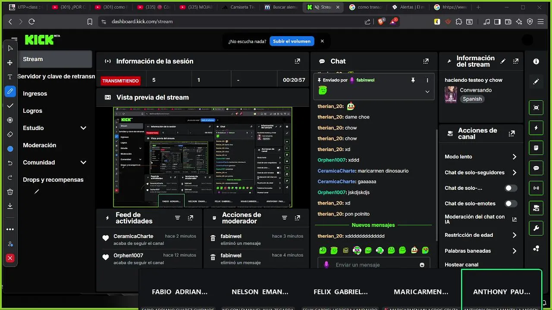Select Stream in the left sidebar

tap(55, 59)
